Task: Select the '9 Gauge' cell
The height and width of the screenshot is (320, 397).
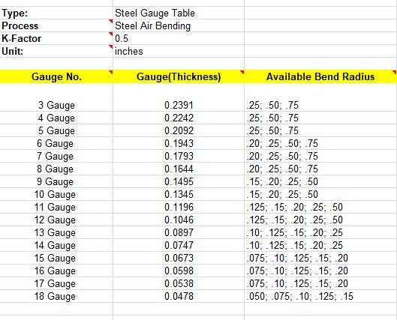Action: point(56,181)
